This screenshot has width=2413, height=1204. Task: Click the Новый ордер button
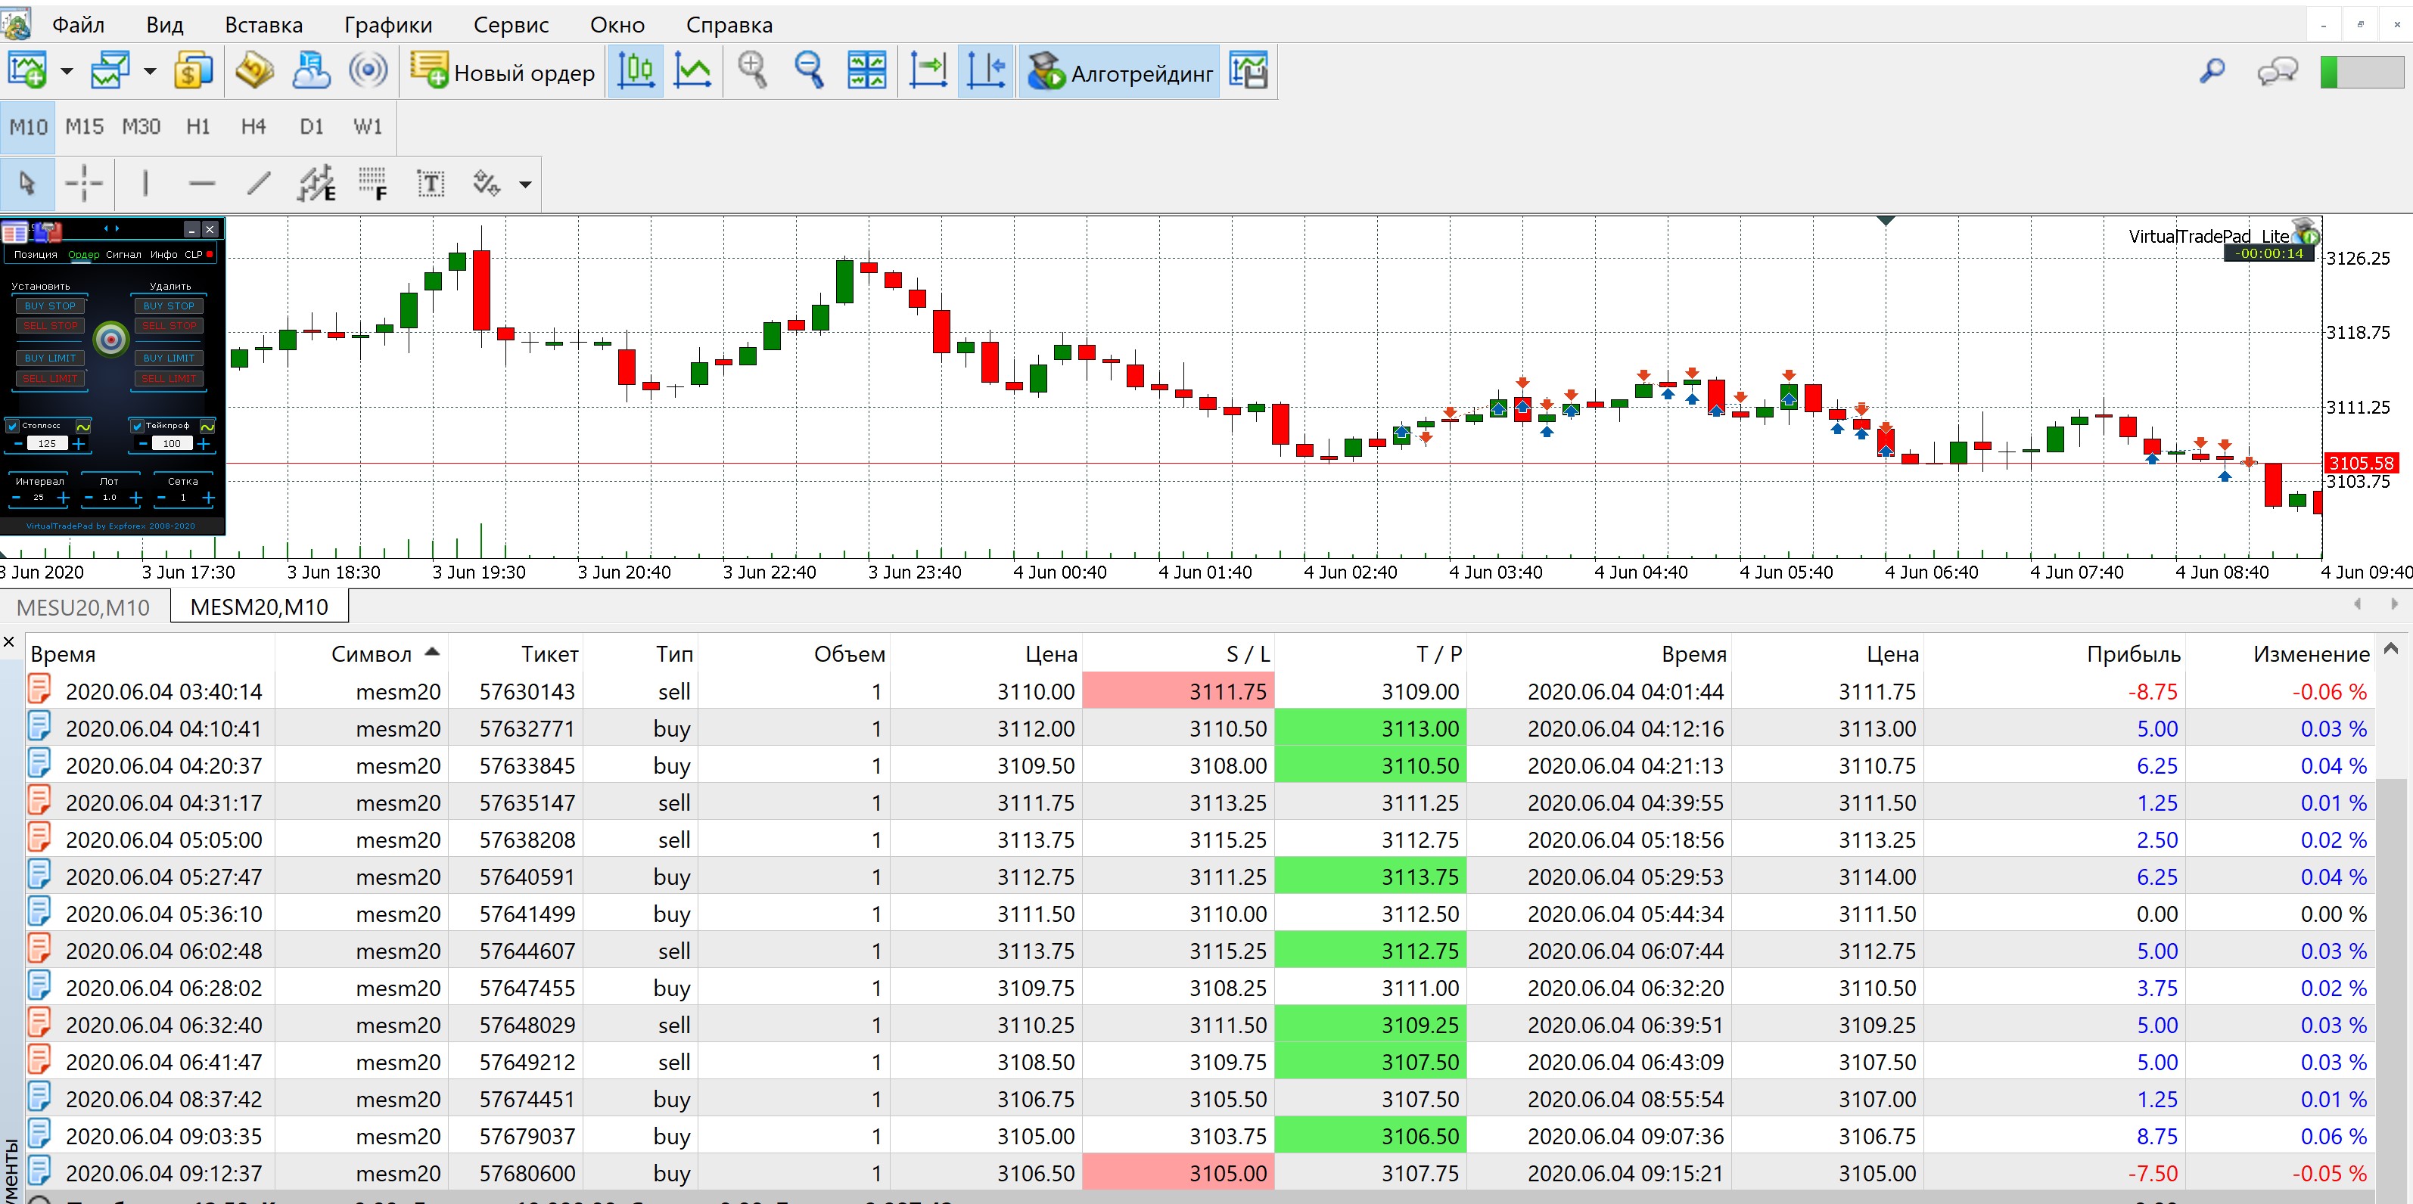pos(504,72)
